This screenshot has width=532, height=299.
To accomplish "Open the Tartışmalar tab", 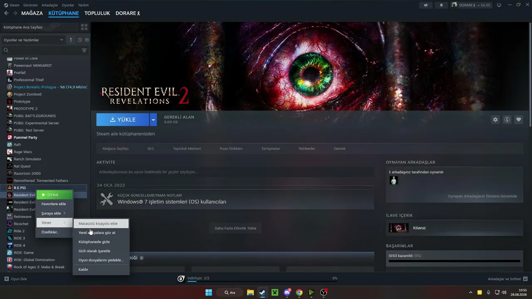I will pos(271,149).
